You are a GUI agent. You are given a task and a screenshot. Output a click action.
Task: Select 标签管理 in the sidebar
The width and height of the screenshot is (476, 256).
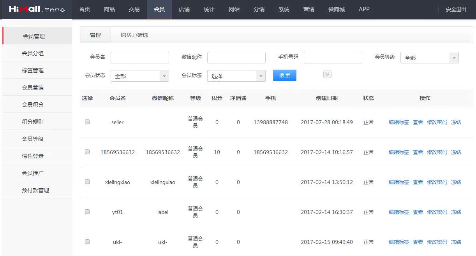coord(37,70)
